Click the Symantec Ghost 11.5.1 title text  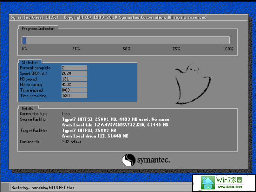click(35, 17)
